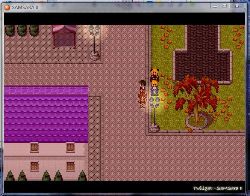The width and height of the screenshot is (250, 196).
Task: Click the blonde girl with black ribbons
Action: click(x=155, y=75)
